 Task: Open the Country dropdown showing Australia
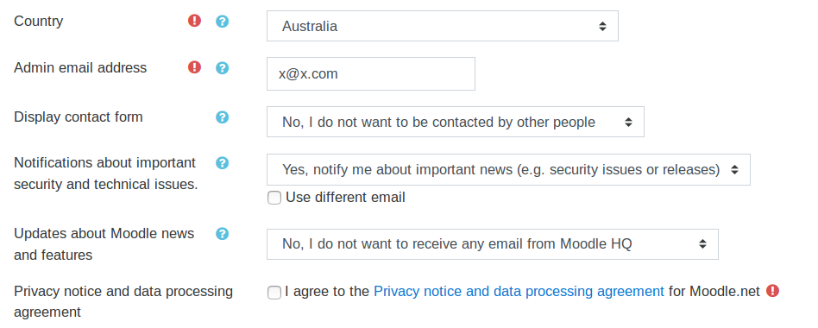443,26
